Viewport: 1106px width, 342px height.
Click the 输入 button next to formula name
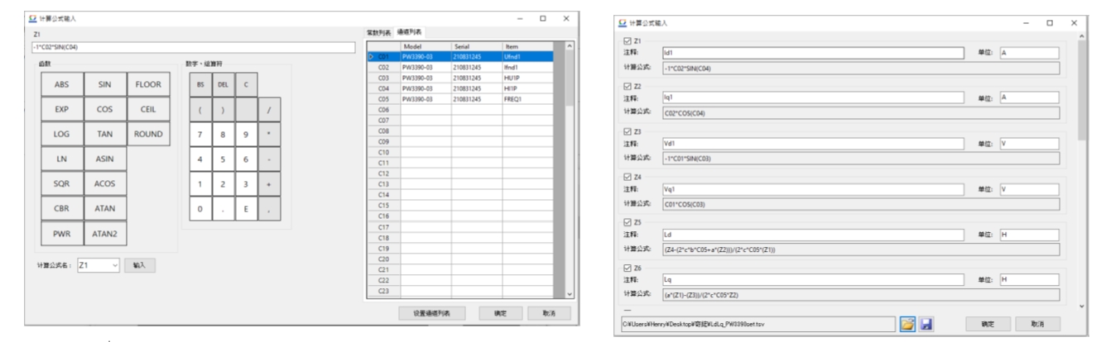tap(139, 265)
